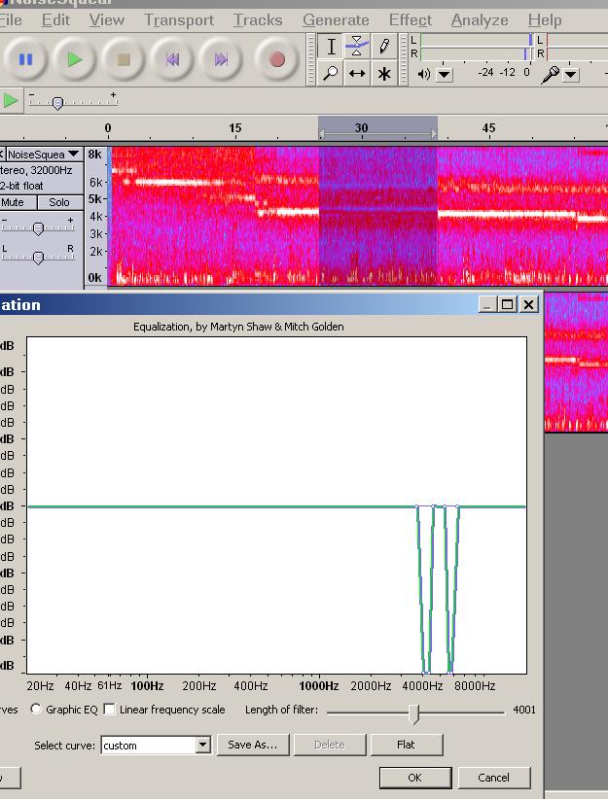Screen dimensions: 608x799
Task: Pick the magnifier Zoom tool
Action: [331, 74]
